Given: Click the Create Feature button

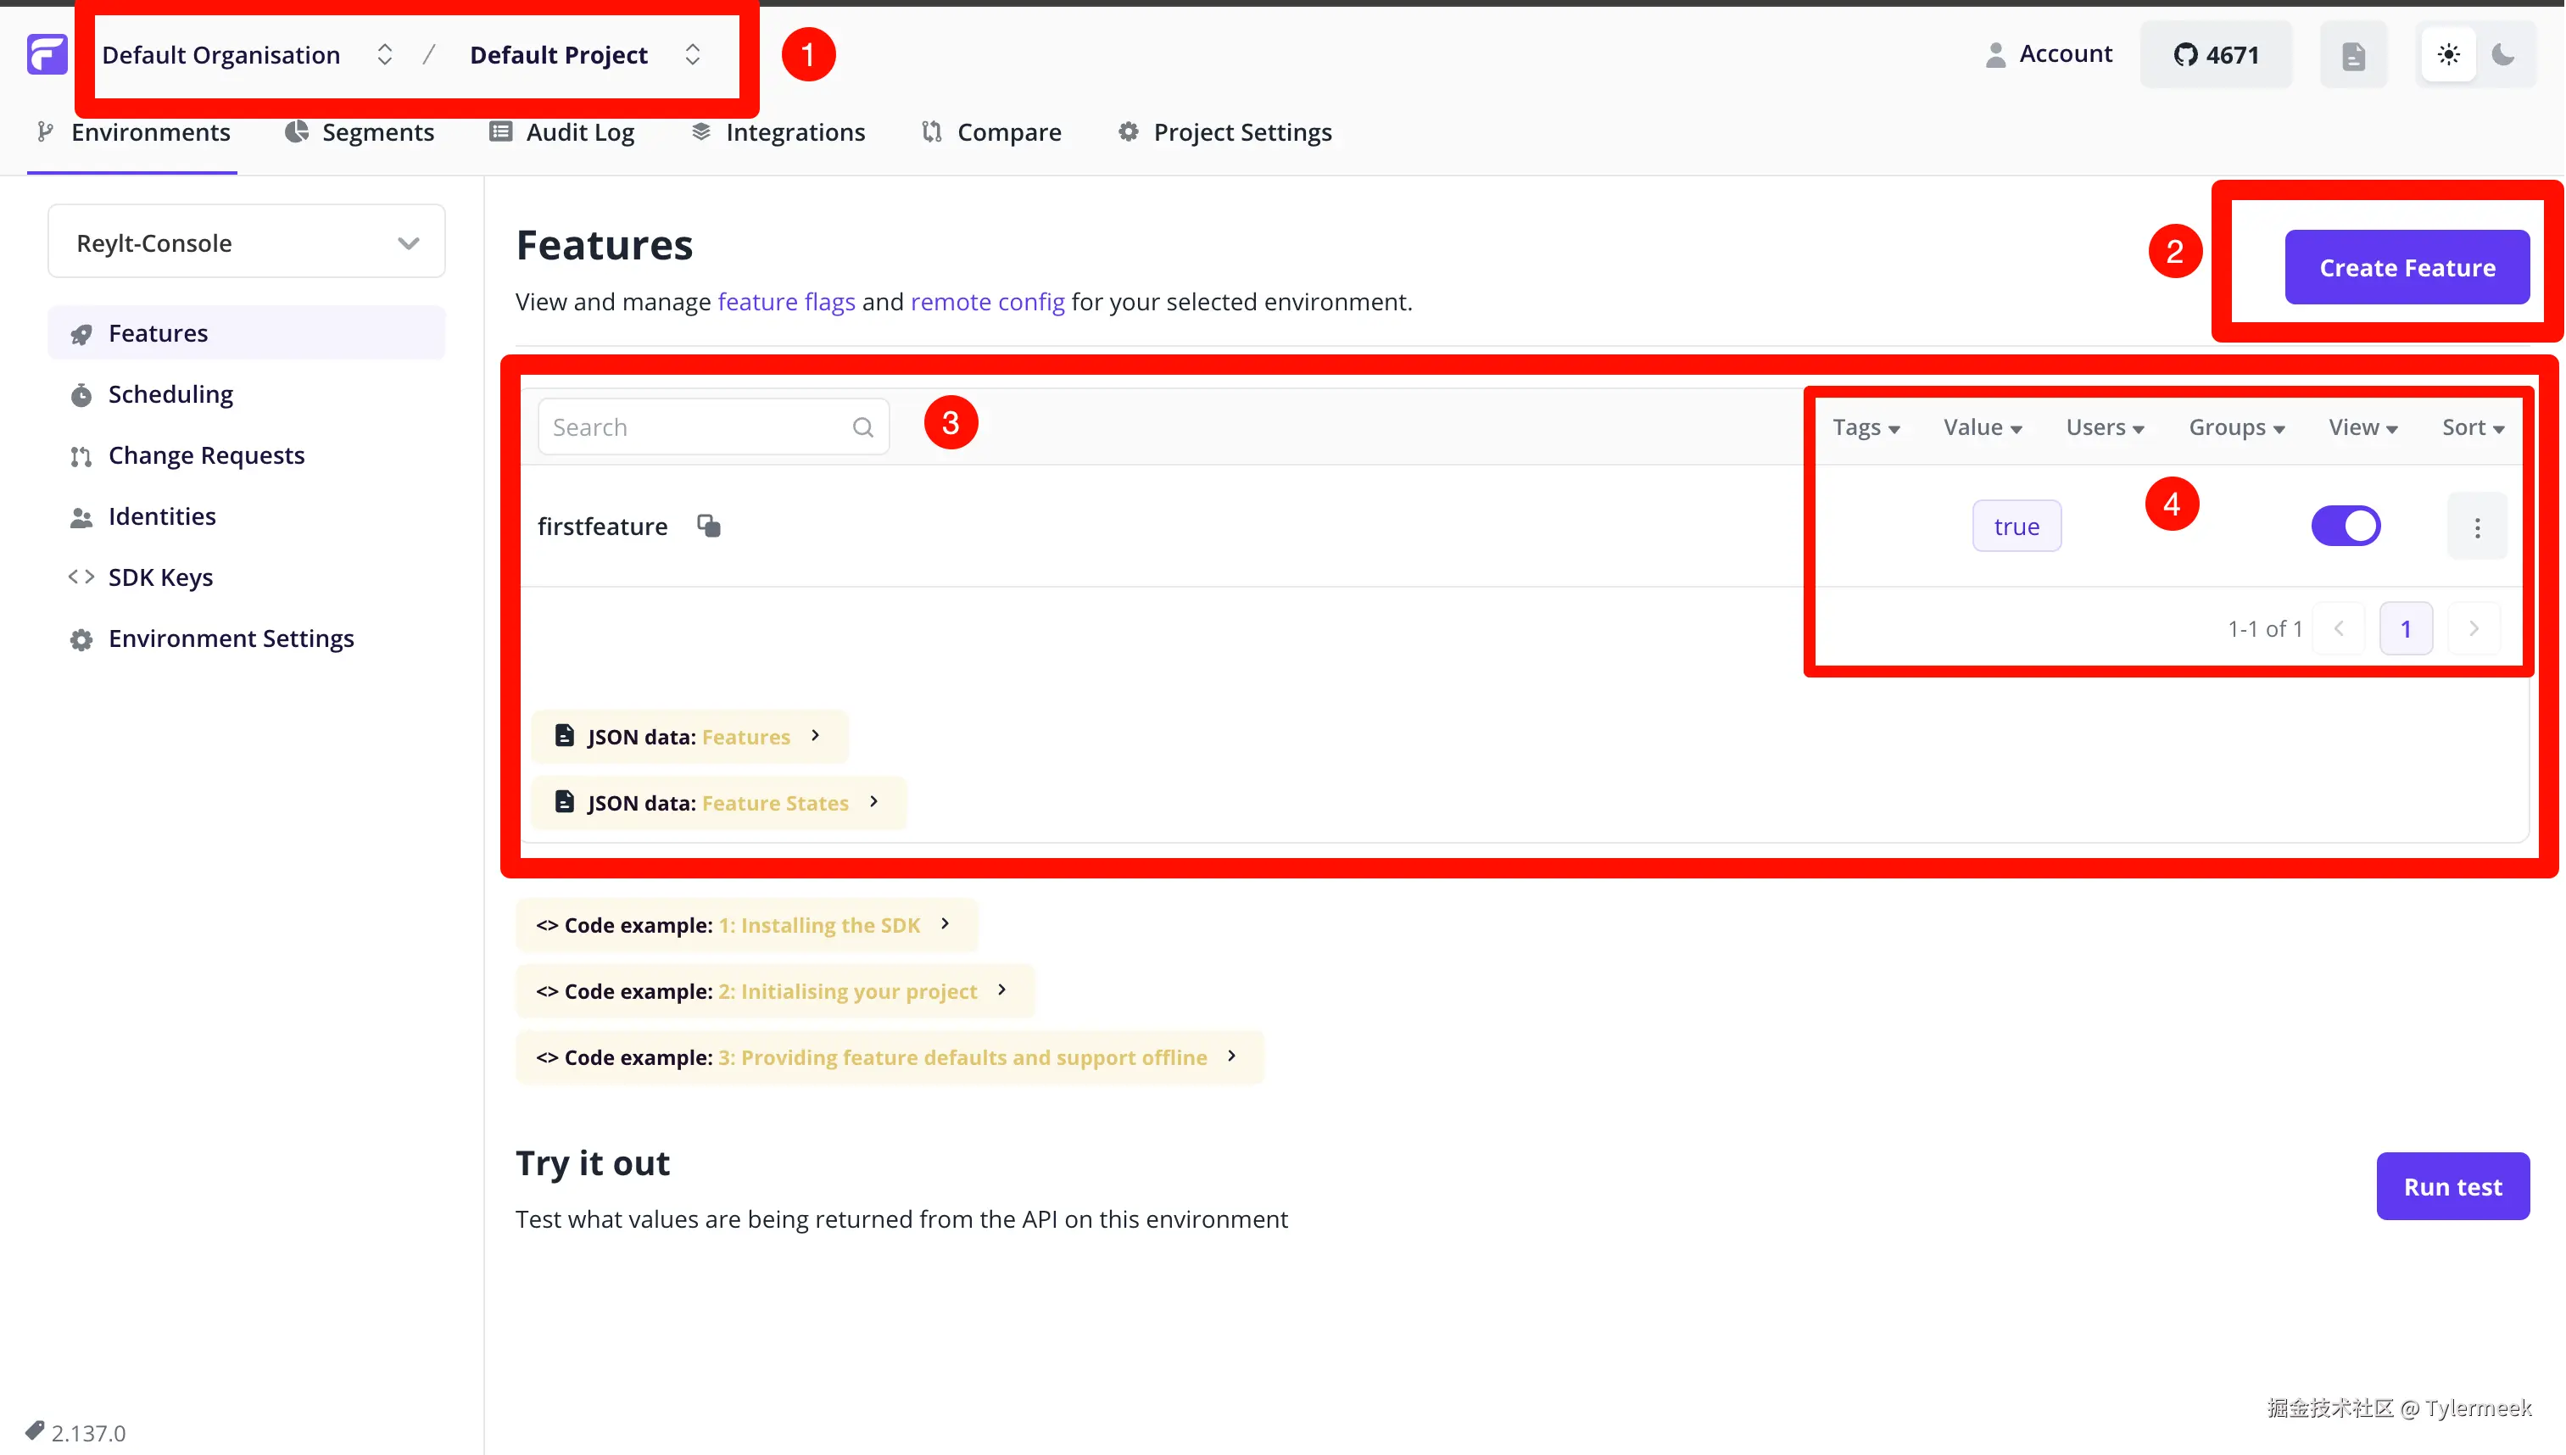Looking at the screenshot, I should 2406,268.
